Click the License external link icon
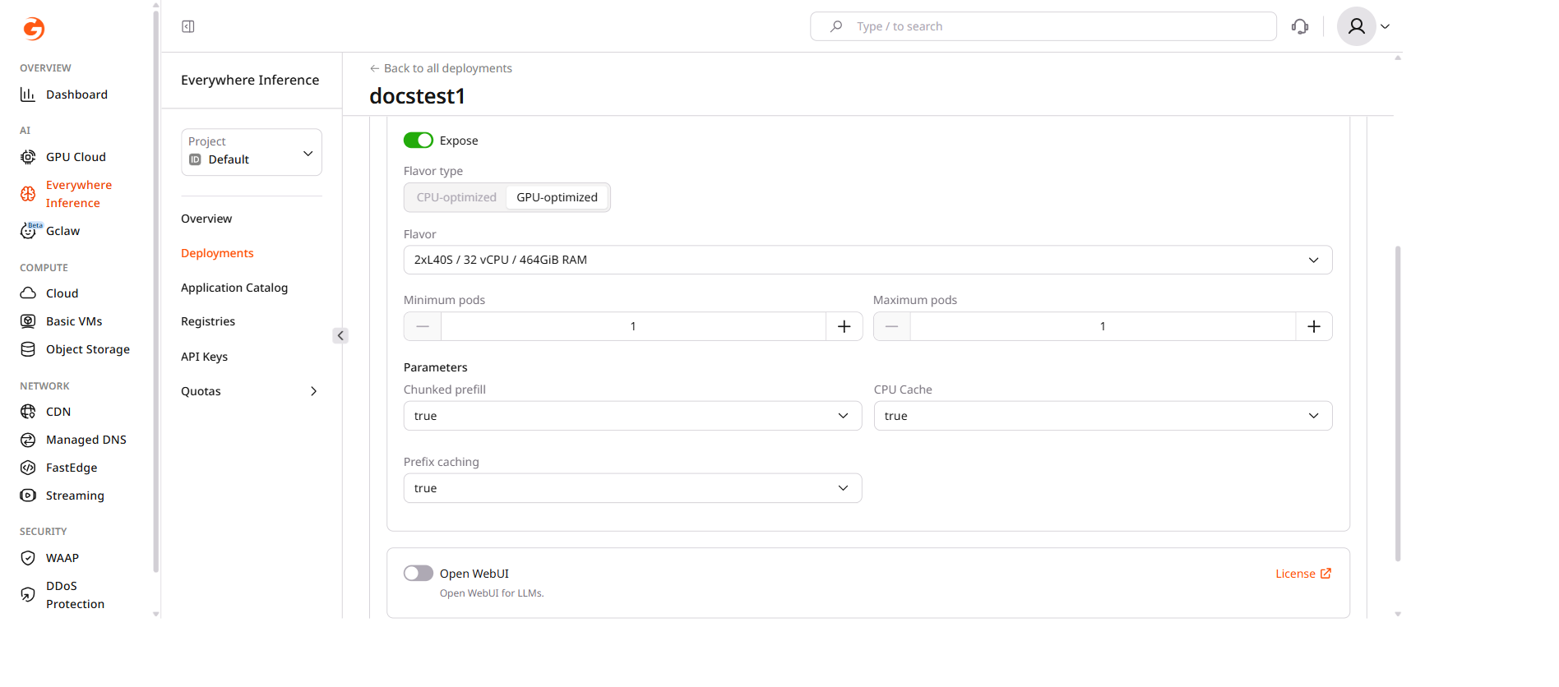 (1325, 574)
